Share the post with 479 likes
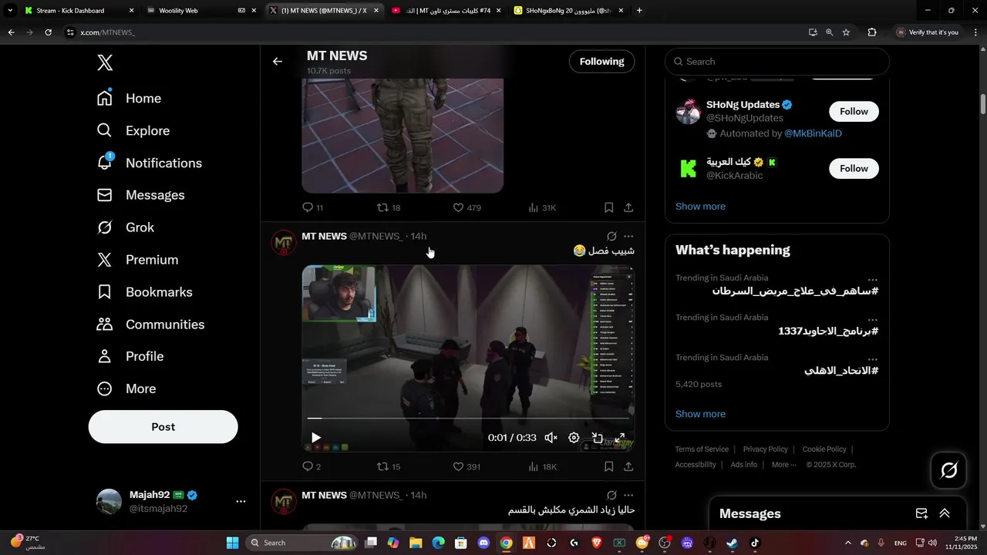This screenshot has height=555, width=987. [628, 207]
